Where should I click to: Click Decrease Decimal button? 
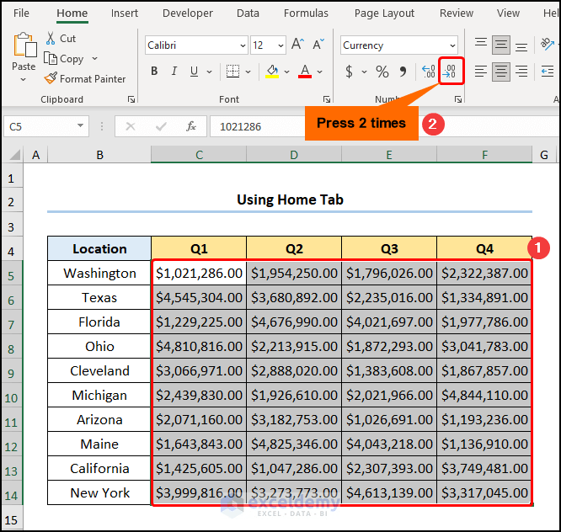[x=451, y=72]
